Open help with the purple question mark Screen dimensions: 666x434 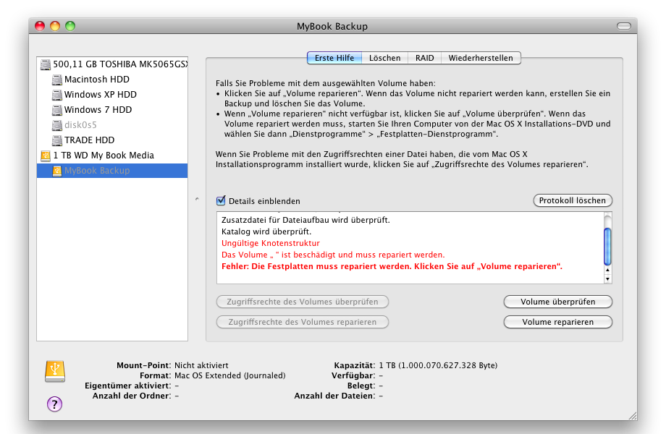pos(54,404)
